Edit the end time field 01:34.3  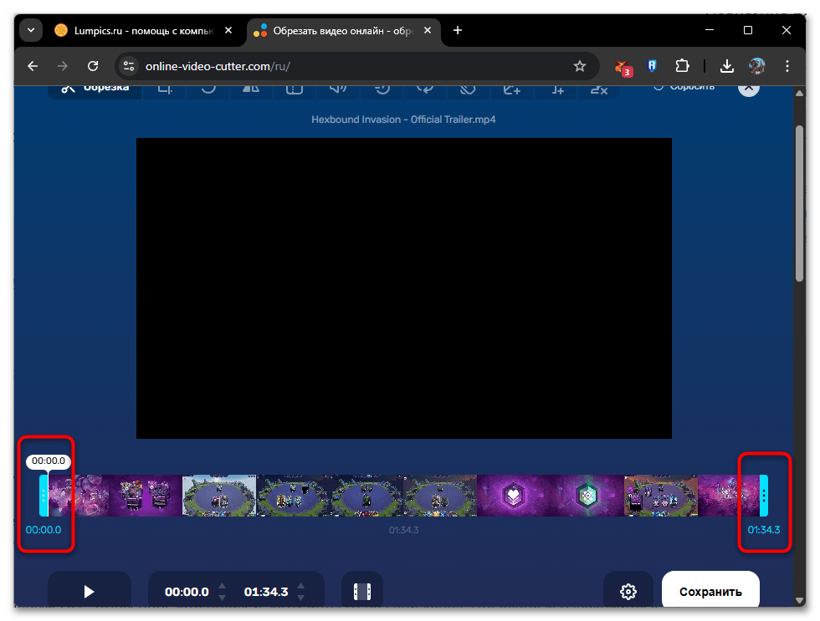[266, 592]
